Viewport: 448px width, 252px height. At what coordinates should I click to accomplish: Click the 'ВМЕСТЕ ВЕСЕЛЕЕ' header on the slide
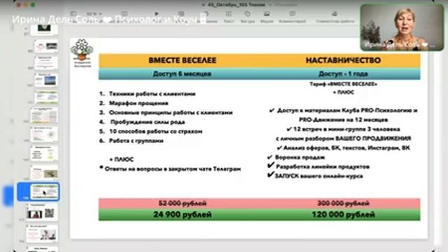[x=182, y=60]
